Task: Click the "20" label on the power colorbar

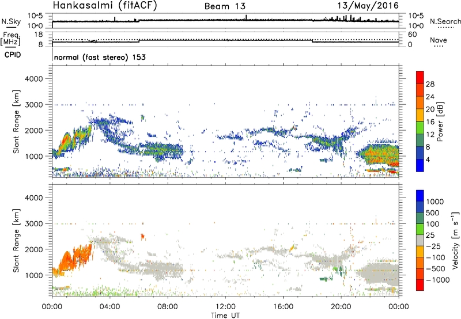Action: (430, 109)
